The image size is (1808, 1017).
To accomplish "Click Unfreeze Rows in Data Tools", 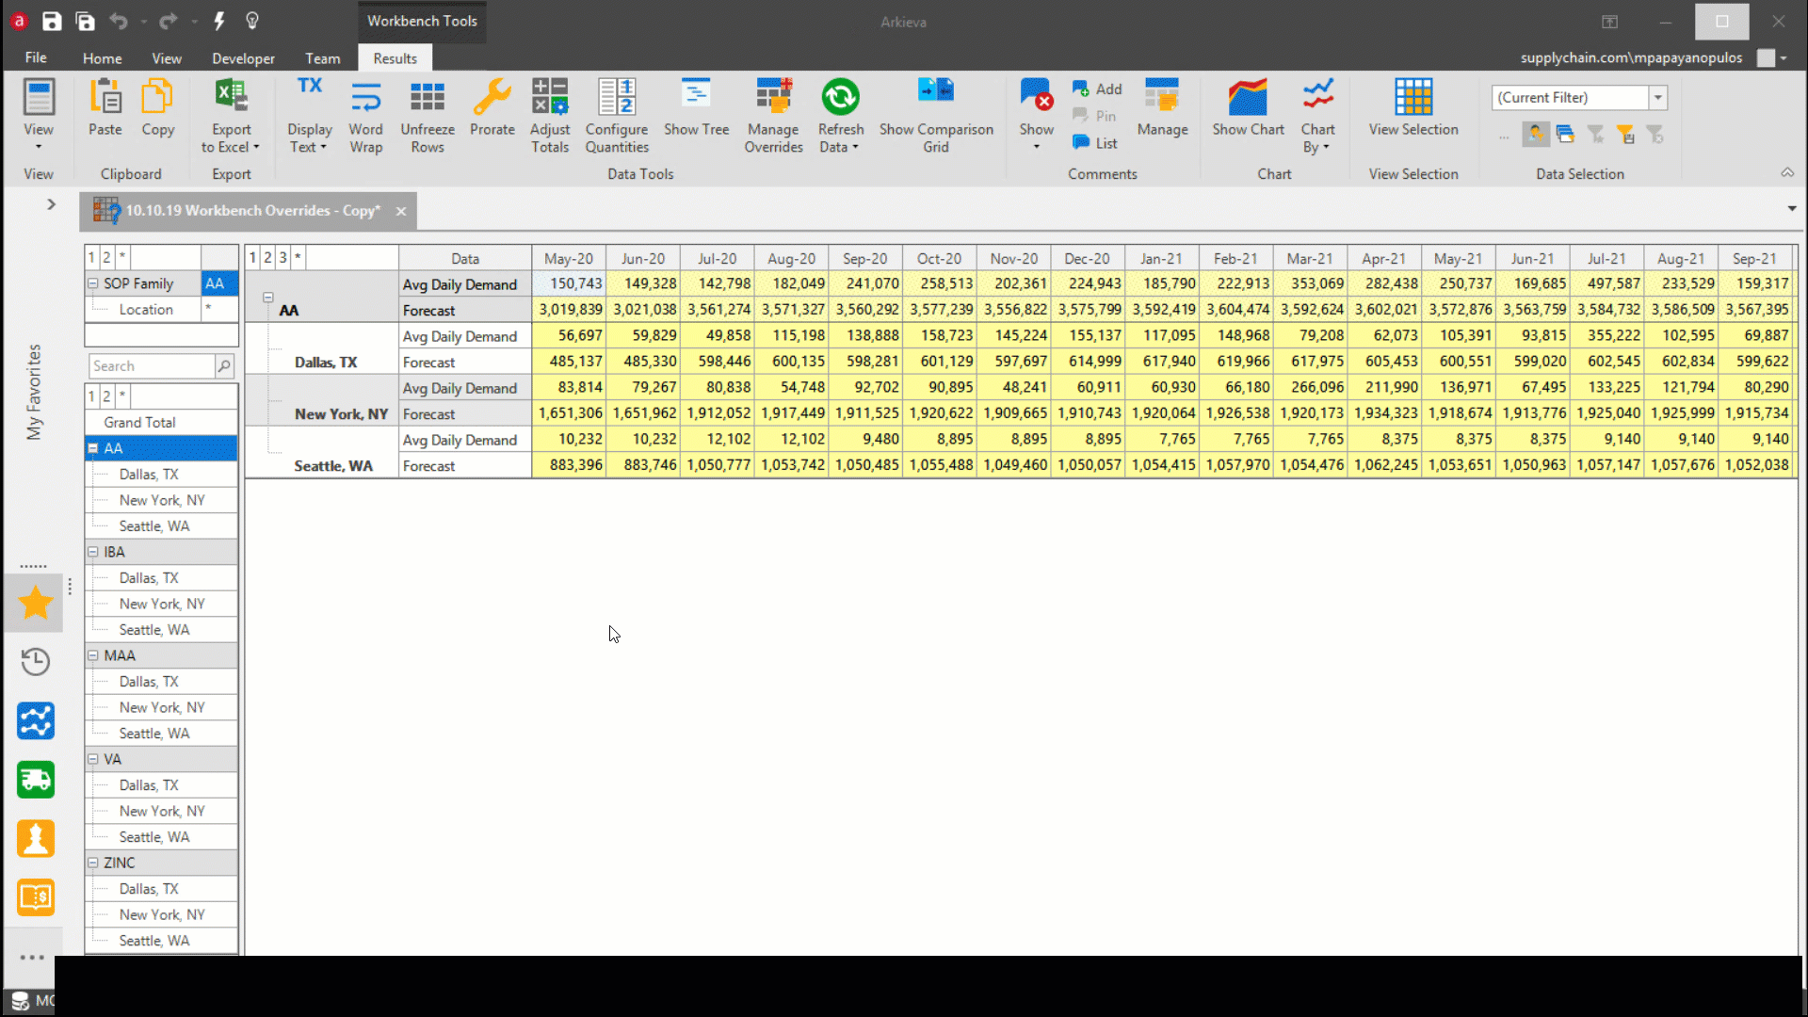I will click(x=428, y=116).
